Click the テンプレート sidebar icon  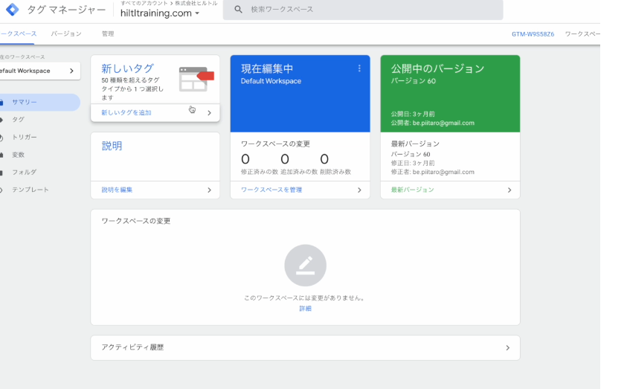1,190
